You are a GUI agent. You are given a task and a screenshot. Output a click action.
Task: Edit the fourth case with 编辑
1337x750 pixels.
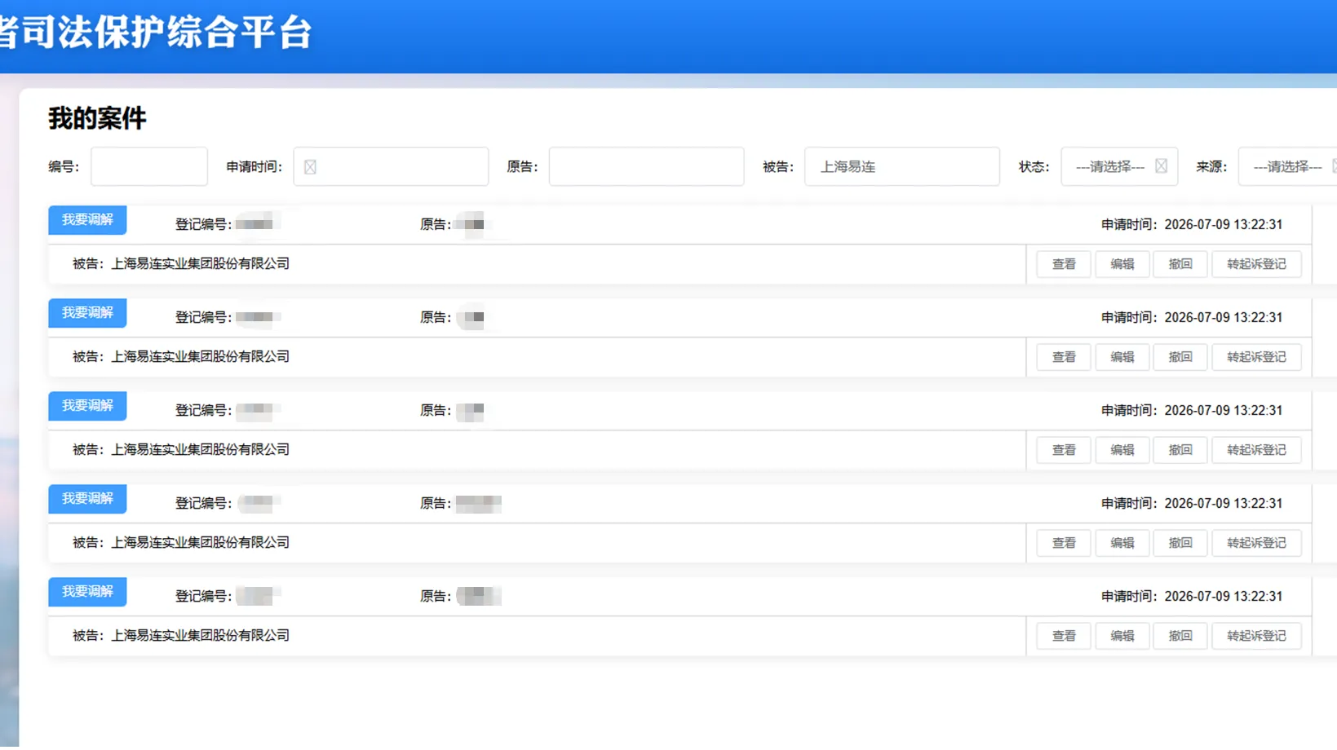coord(1122,543)
